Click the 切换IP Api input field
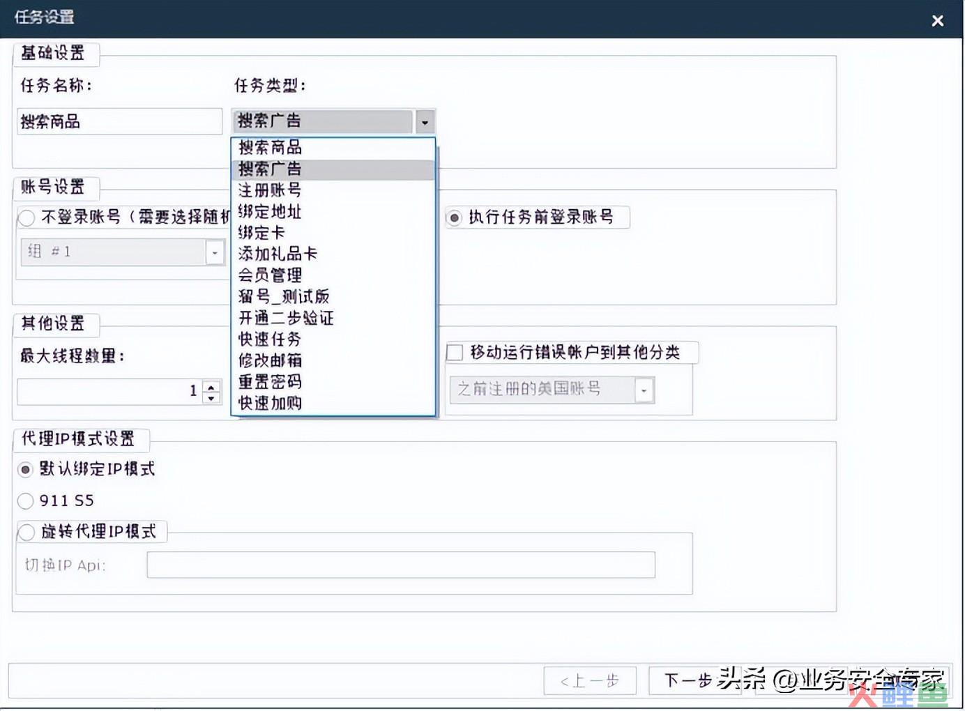The height and width of the screenshot is (711, 965). (x=401, y=565)
